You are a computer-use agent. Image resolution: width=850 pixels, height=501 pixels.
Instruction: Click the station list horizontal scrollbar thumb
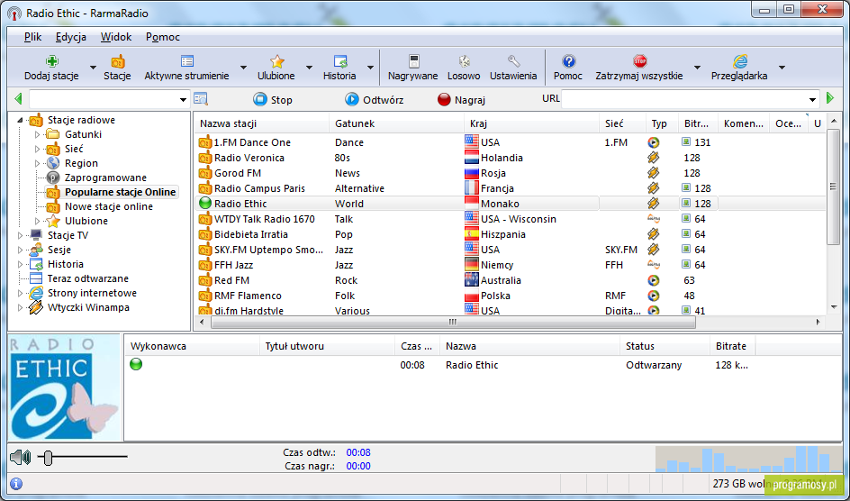453,322
